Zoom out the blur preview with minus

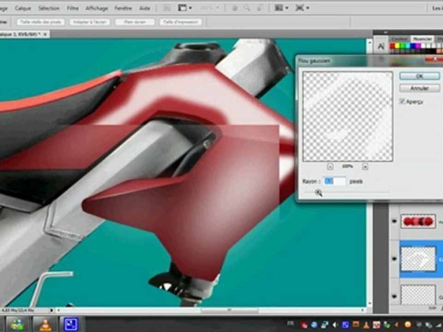click(x=330, y=166)
